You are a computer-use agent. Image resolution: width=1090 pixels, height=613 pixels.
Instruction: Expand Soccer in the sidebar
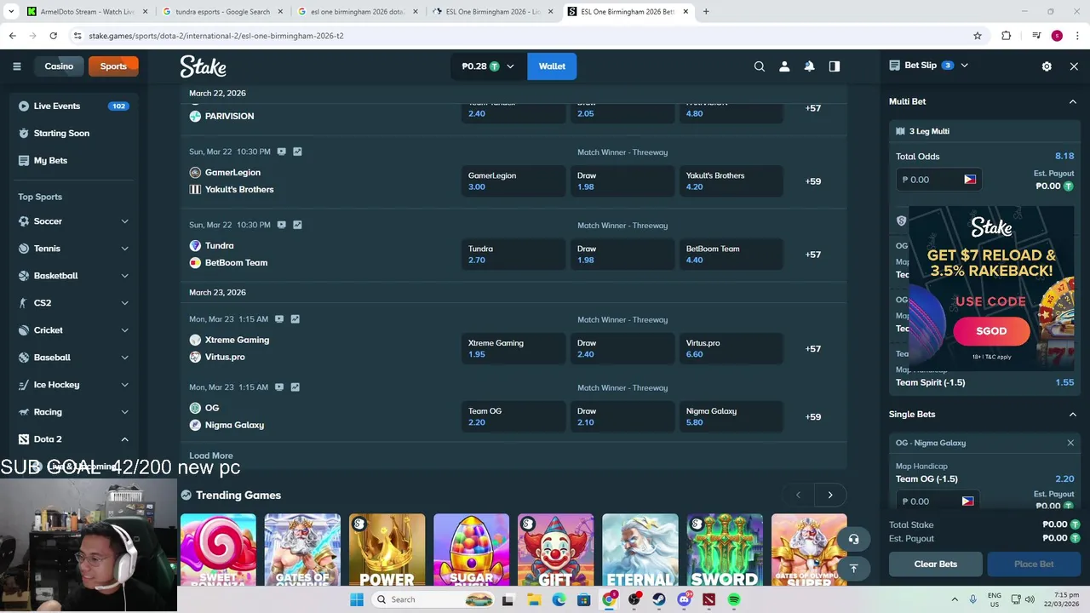(x=124, y=221)
